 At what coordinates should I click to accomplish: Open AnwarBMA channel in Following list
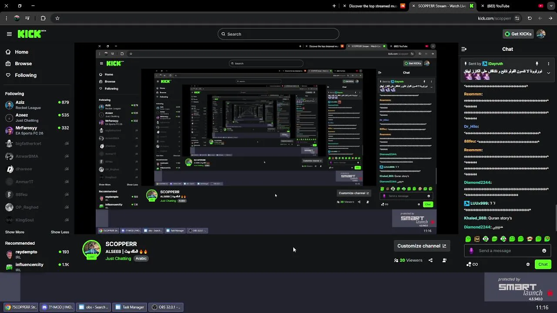click(37, 156)
